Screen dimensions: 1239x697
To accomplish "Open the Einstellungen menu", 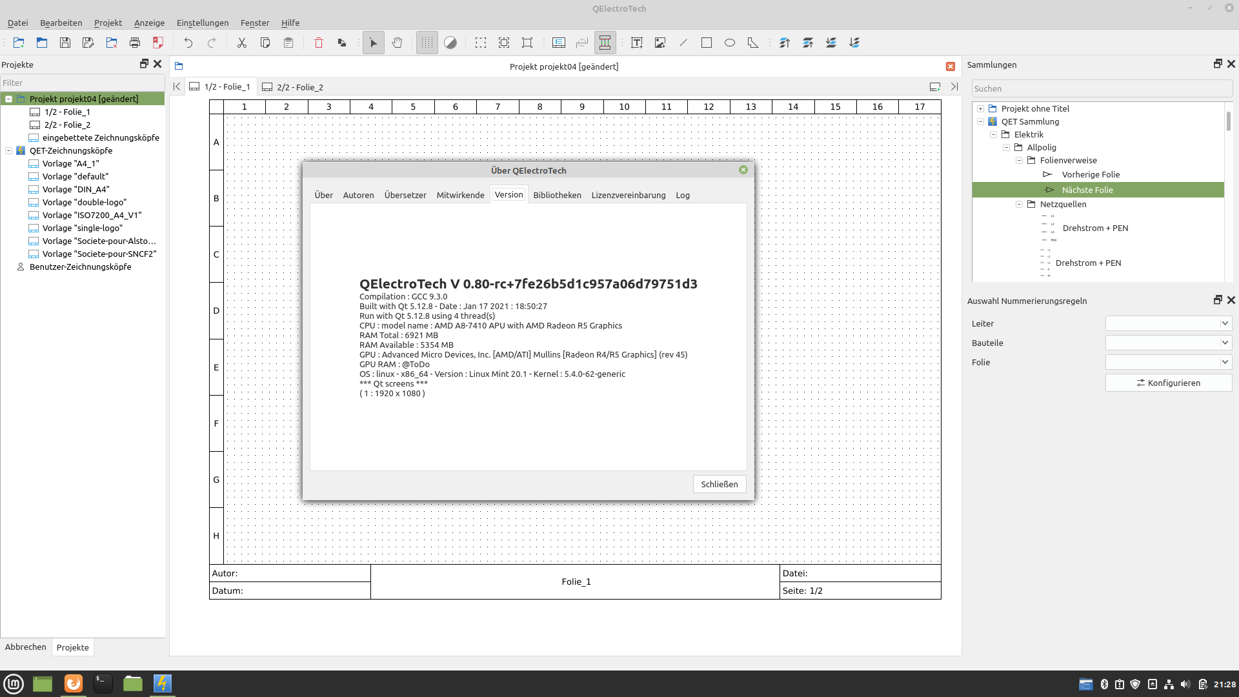I will pos(203,23).
